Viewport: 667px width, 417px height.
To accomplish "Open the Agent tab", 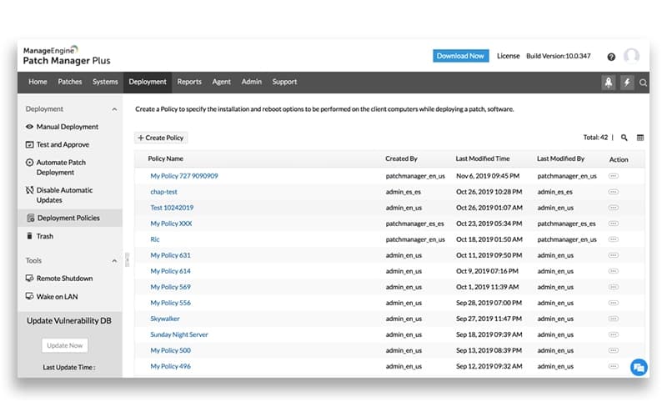I will (221, 82).
